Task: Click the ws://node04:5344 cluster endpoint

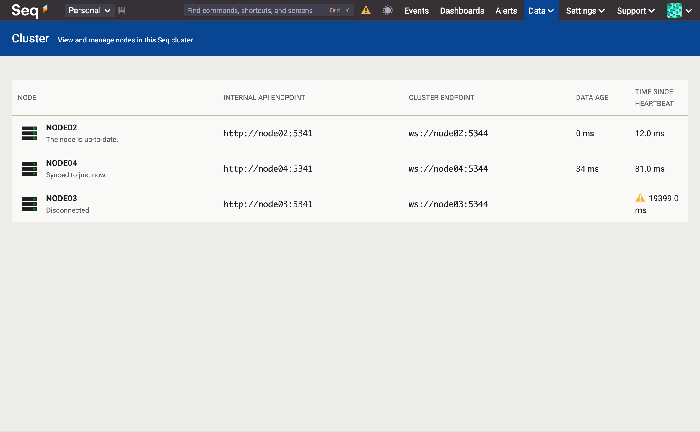Action: 448,169
